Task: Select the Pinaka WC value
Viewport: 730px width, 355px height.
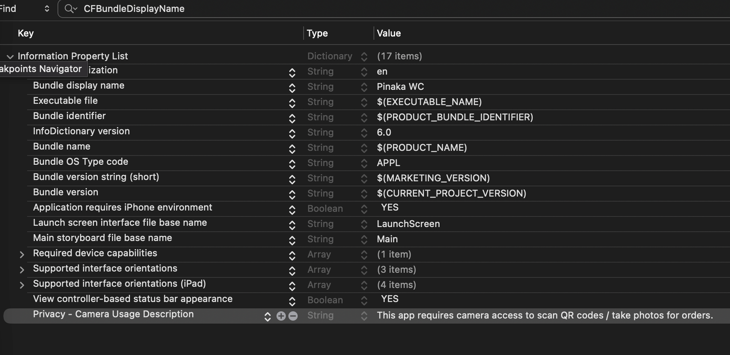Action: point(400,87)
